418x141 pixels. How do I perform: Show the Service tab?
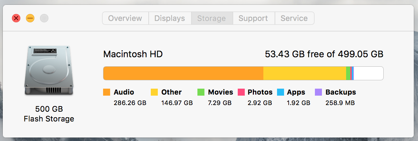point(294,18)
